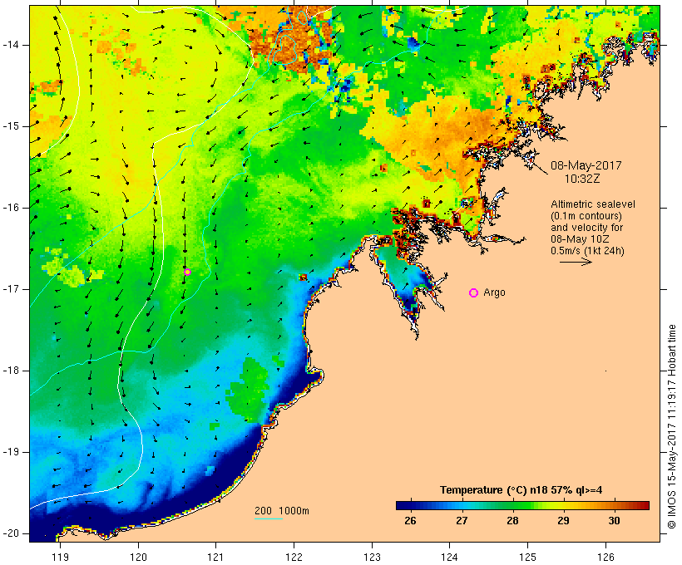
Task: Click the 'and velocity for' text line
Action: pyautogui.click(x=586, y=228)
